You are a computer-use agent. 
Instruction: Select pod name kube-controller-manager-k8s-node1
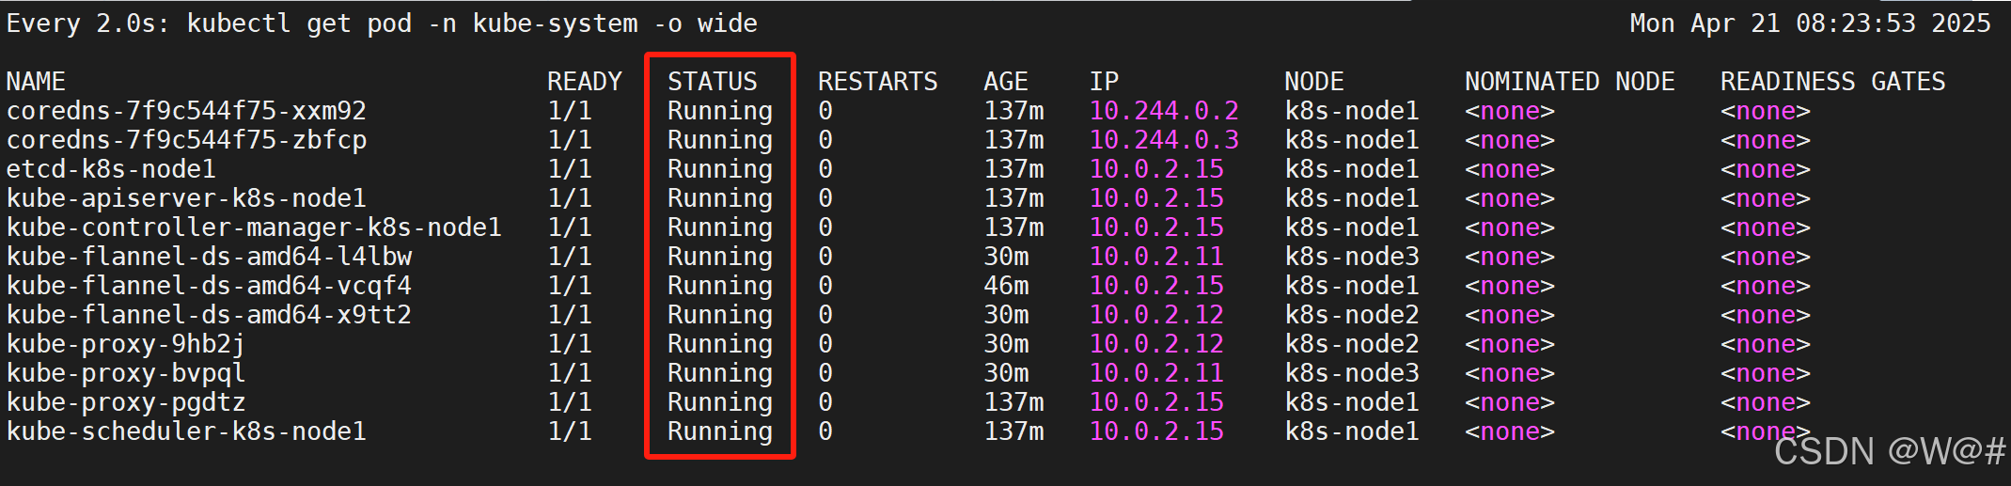(x=254, y=227)
